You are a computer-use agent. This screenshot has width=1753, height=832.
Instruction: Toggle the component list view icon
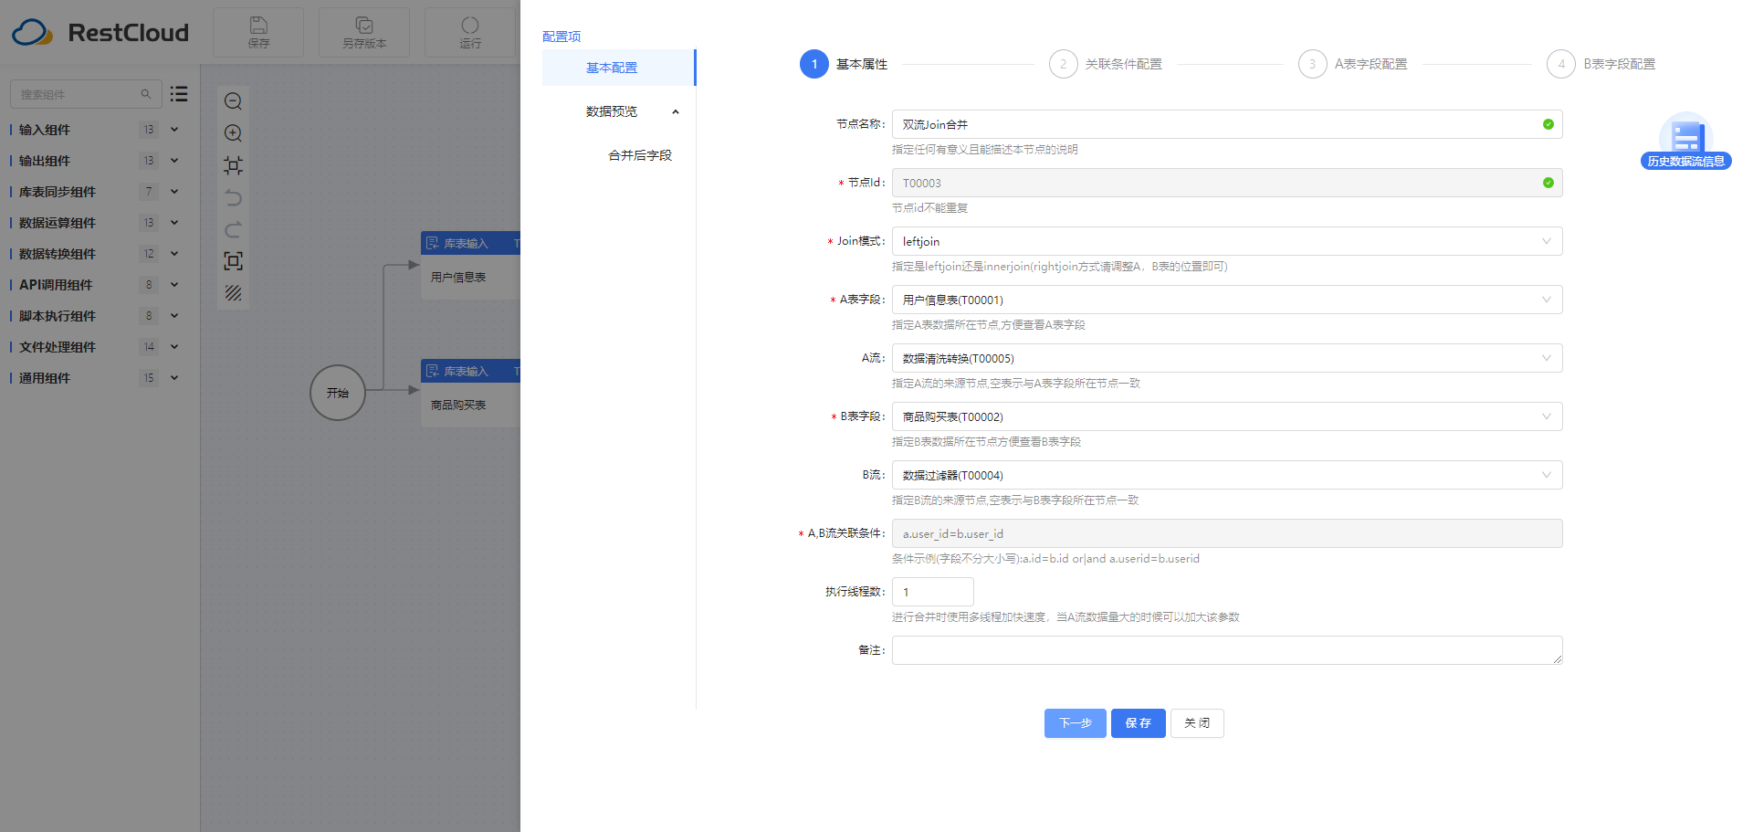(179, 93)
